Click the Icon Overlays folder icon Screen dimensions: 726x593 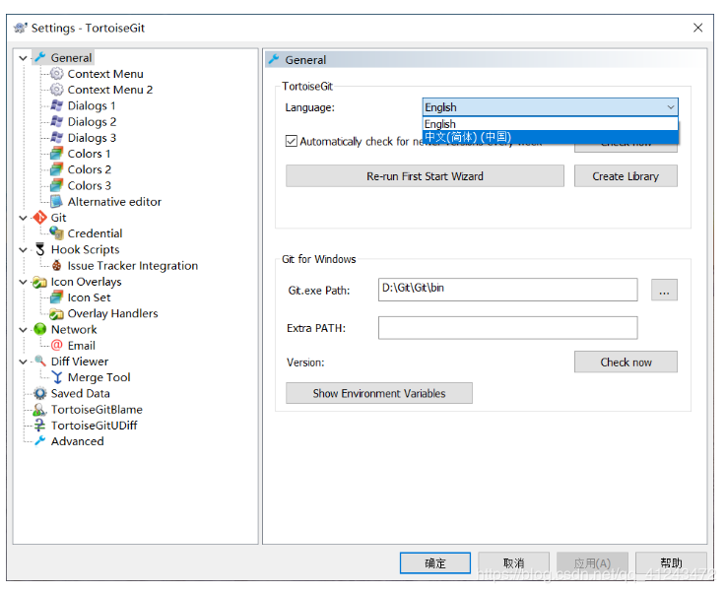(x=39, y=282)
